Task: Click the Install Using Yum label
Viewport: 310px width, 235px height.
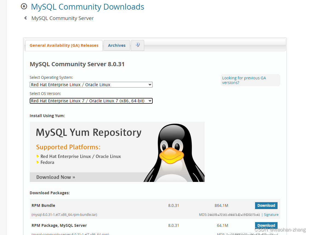Action: click(47, 116)
